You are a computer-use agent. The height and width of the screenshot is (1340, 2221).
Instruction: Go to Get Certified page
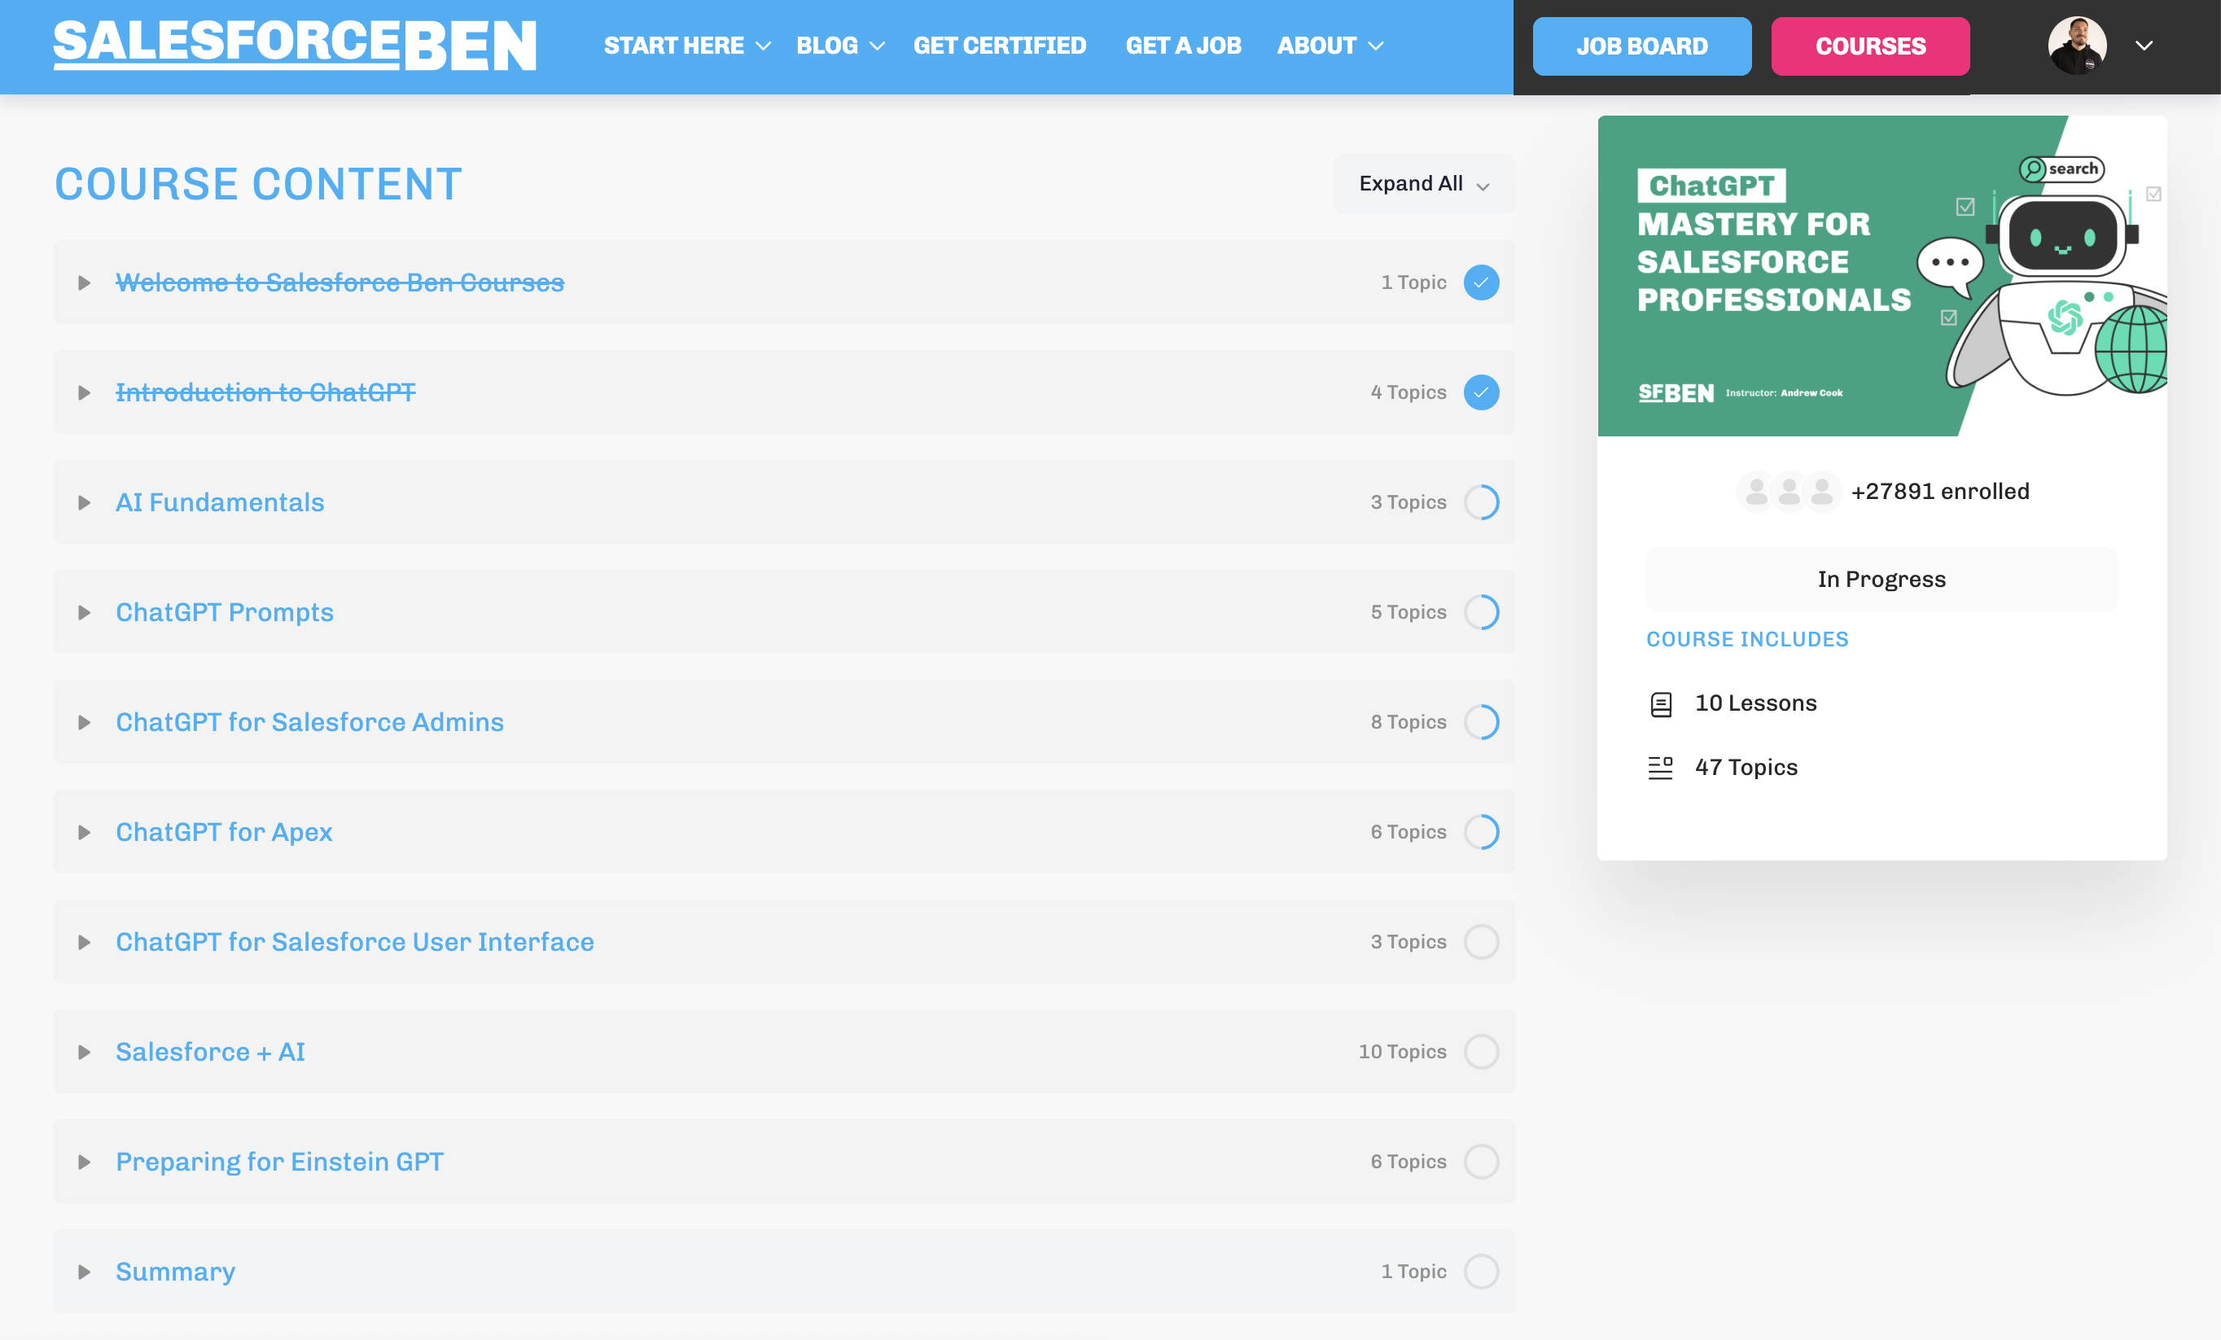click(x=999, y=46)
